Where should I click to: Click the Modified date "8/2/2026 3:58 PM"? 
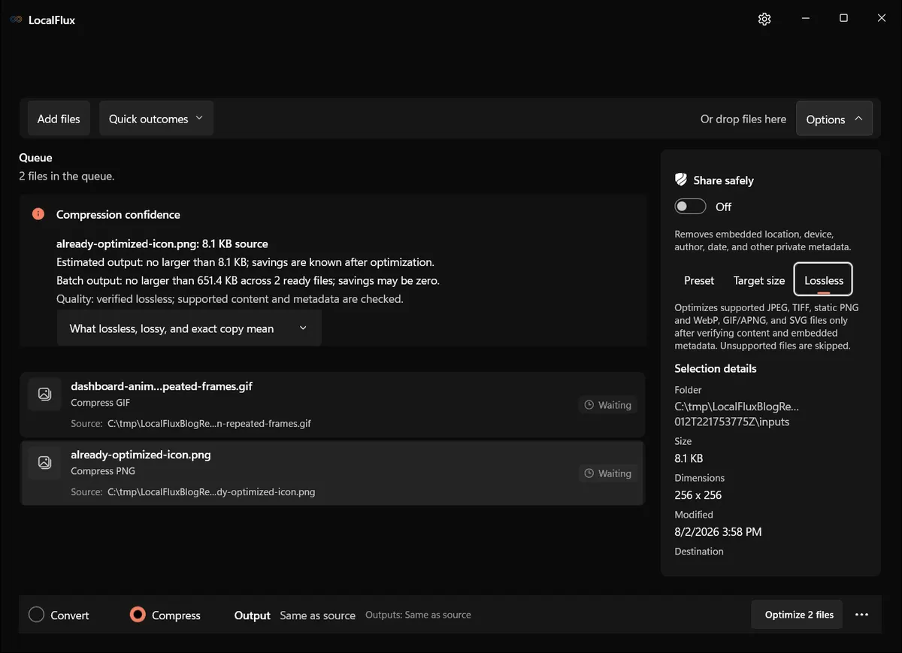click(x=718, y=532)
